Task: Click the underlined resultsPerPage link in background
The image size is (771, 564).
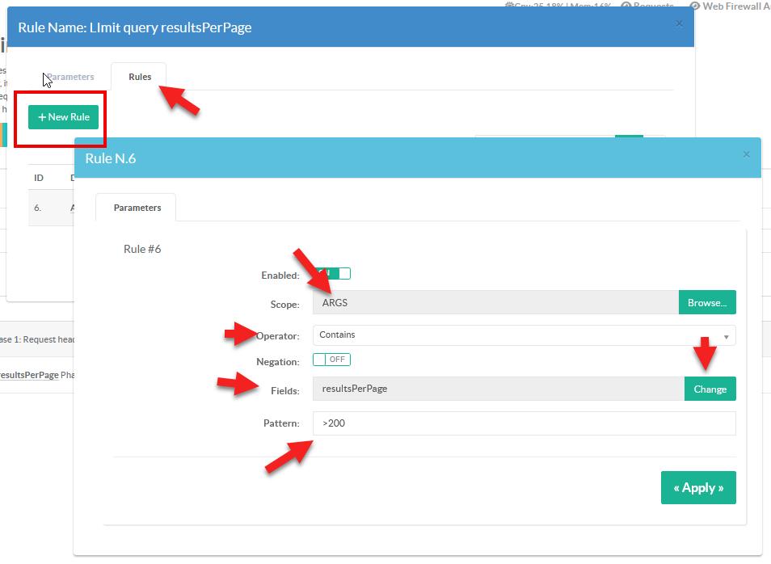Action: pyautogui.click(x=29, y=375)
